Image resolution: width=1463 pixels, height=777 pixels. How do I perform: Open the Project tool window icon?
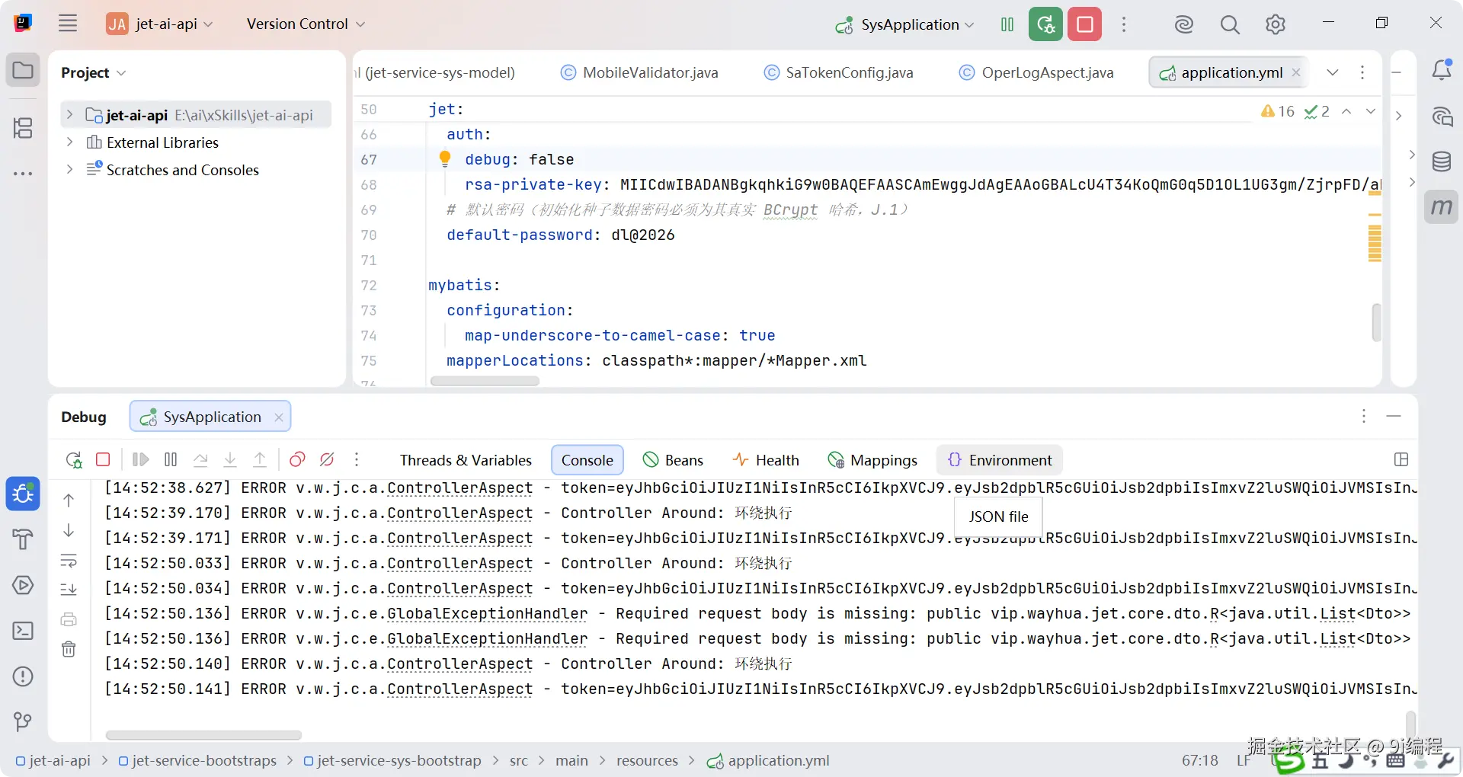point(23,71)
